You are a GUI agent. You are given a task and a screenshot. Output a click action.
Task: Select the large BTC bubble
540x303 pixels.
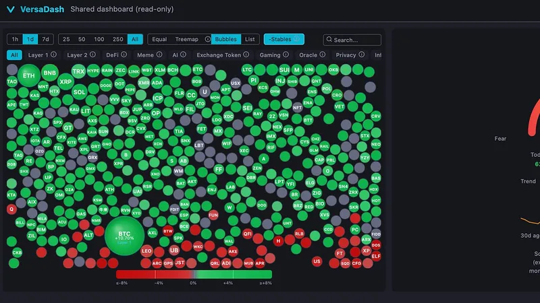tap(124, 236)
